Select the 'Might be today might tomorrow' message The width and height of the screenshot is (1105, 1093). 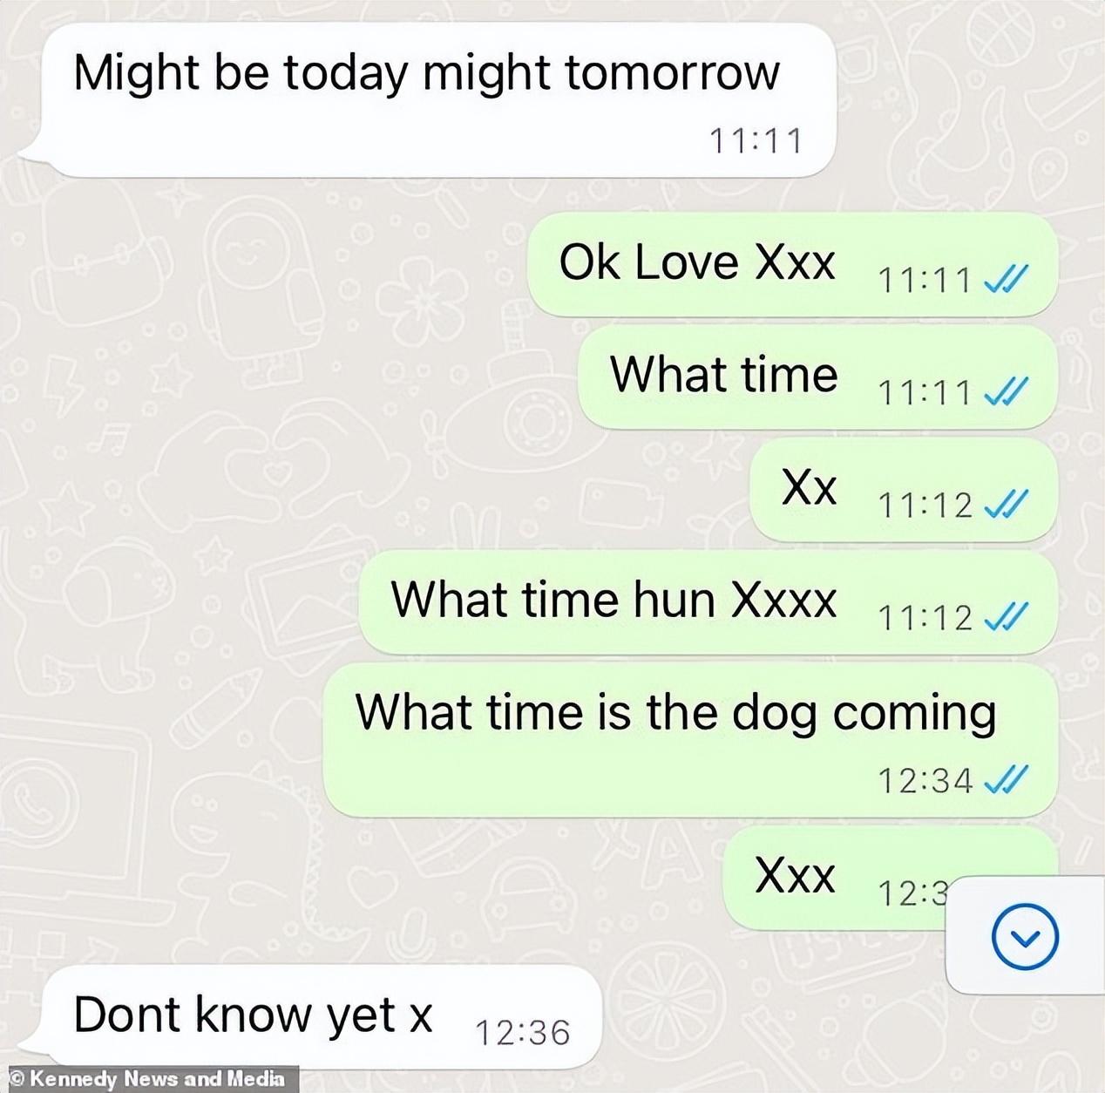tap(428, 100)
